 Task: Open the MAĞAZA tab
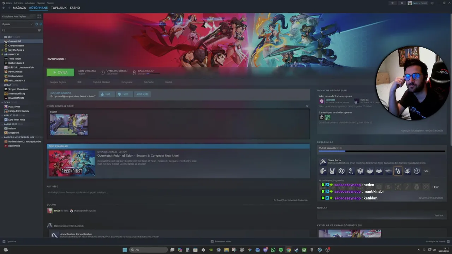pos(19,8)
